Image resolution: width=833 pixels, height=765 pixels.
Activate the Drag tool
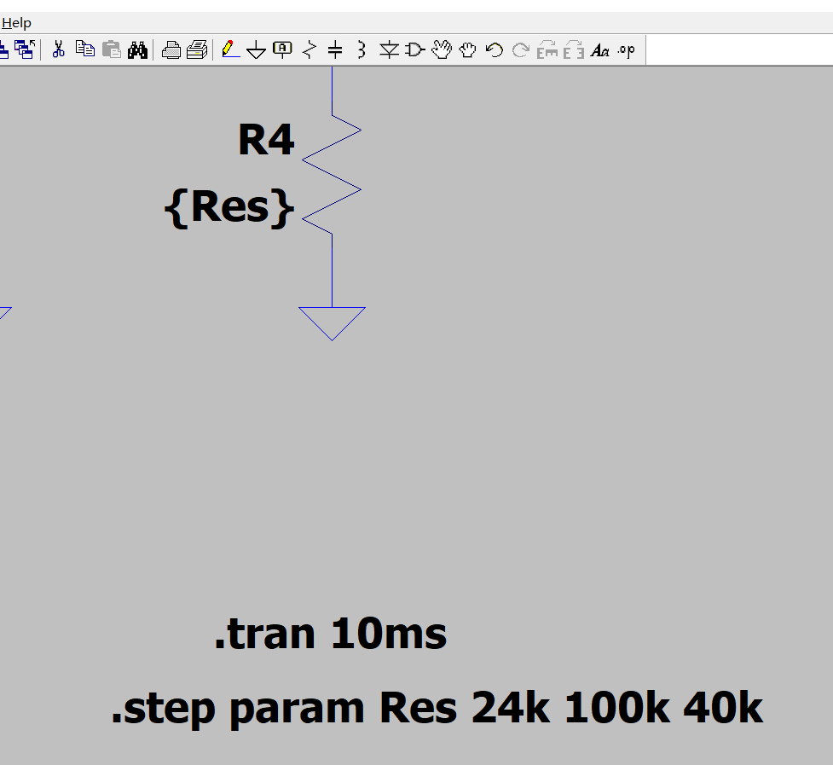(x=467, y=50)
